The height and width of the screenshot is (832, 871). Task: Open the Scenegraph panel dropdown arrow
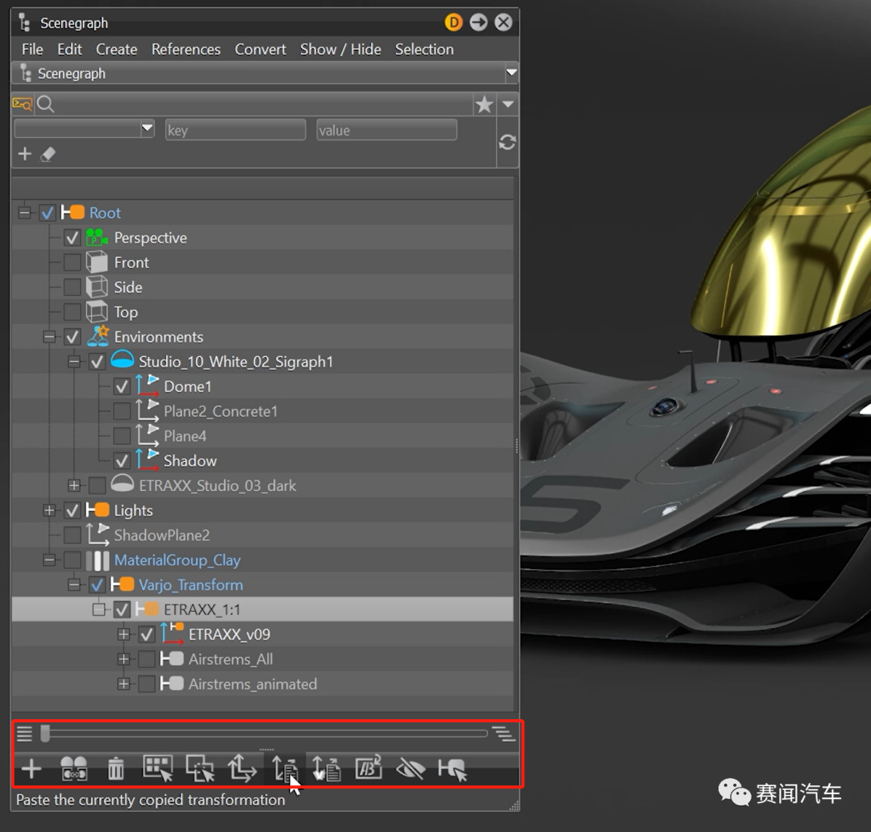coord(511,73)
